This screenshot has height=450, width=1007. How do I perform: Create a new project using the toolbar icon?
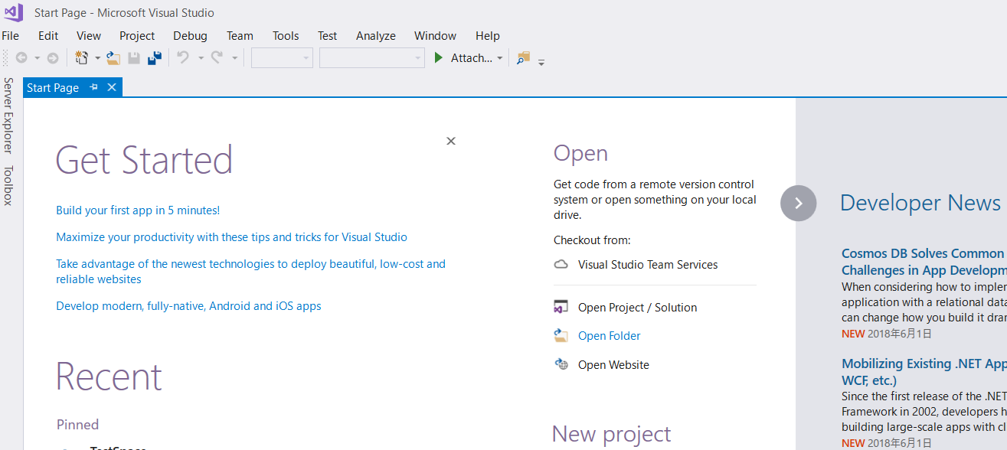coord(82,57)
